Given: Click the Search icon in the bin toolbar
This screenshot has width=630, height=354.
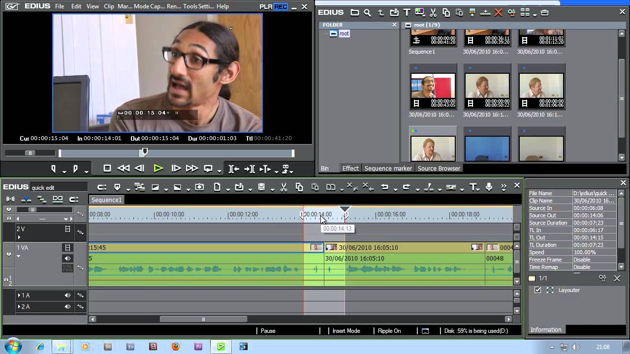Looking at the screenshot, I should [x=367, y=12].
